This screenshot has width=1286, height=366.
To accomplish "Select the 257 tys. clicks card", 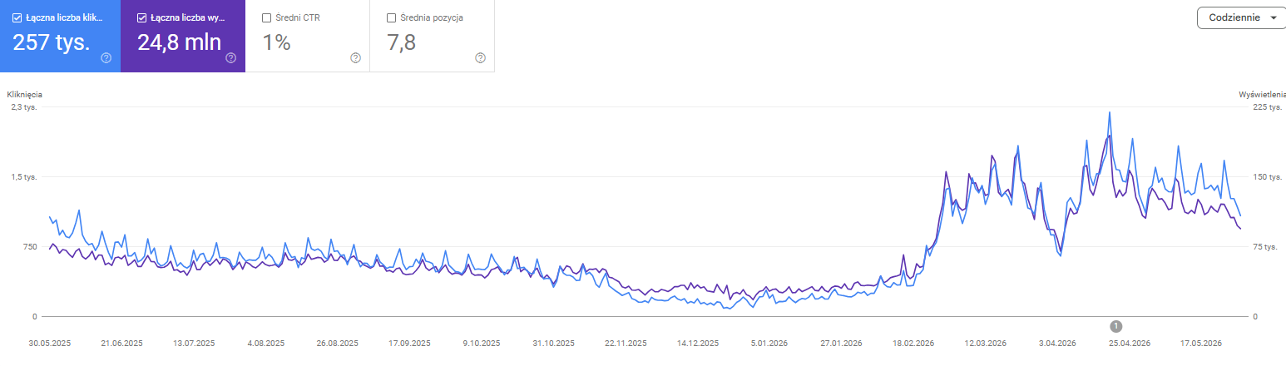I will 60,36.
